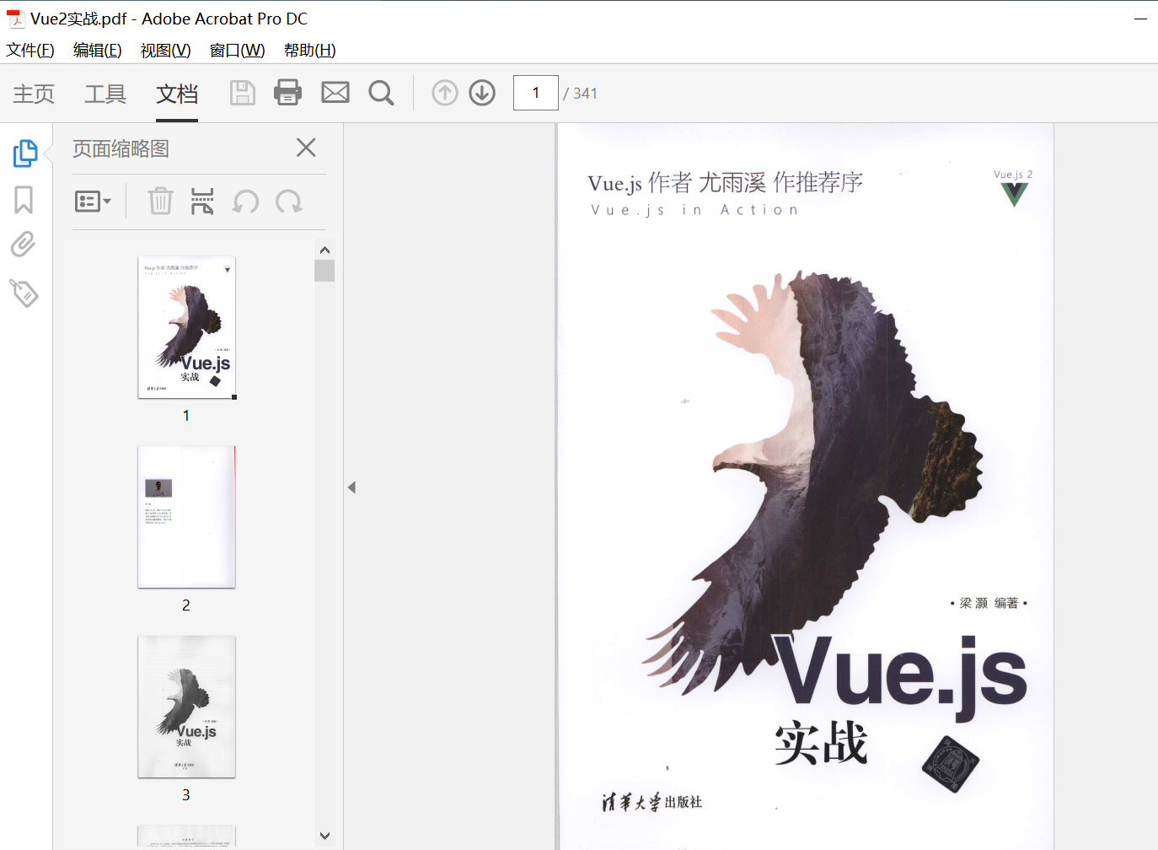Go to previous page with up arrow
The image size is (1158, 850).
tap(445, 93)
